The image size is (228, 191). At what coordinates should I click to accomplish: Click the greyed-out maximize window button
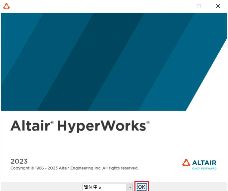point(199,6)
